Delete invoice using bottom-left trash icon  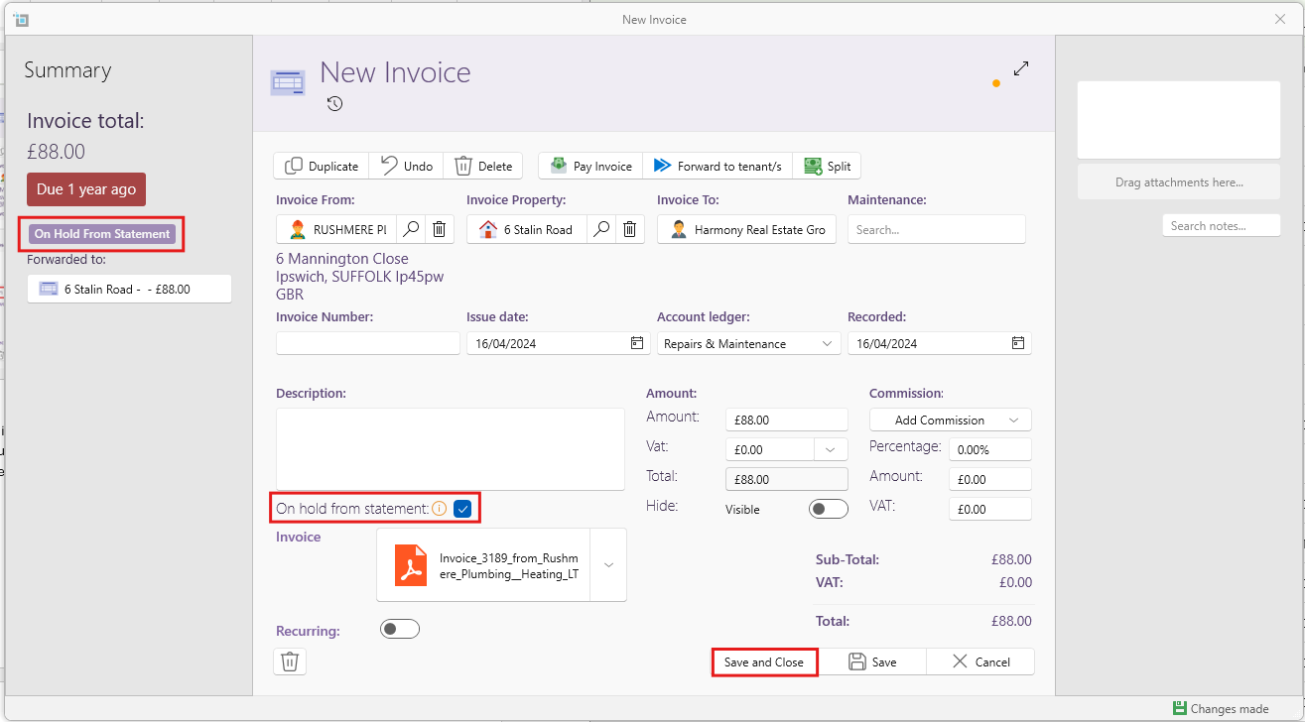pyautogui.click(x=290, y=662)
